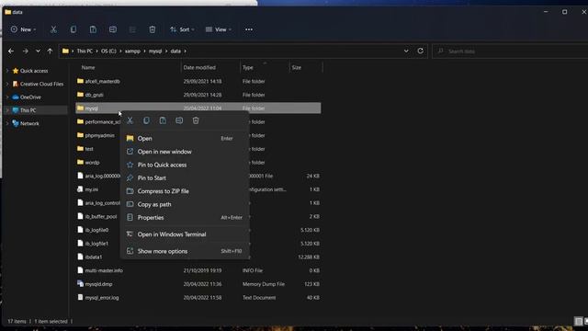
Task: Click the This PC breadcrumb segment
Action: pyautogui.click(x=85, y=51)
